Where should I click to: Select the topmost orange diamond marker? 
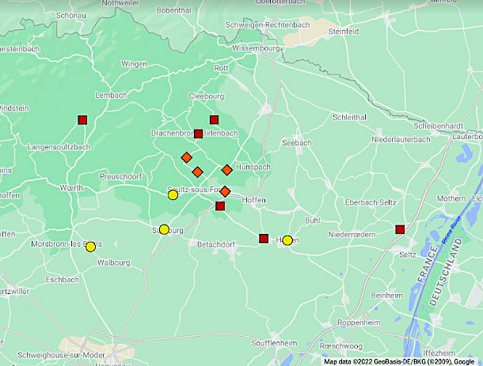[187, 157]
